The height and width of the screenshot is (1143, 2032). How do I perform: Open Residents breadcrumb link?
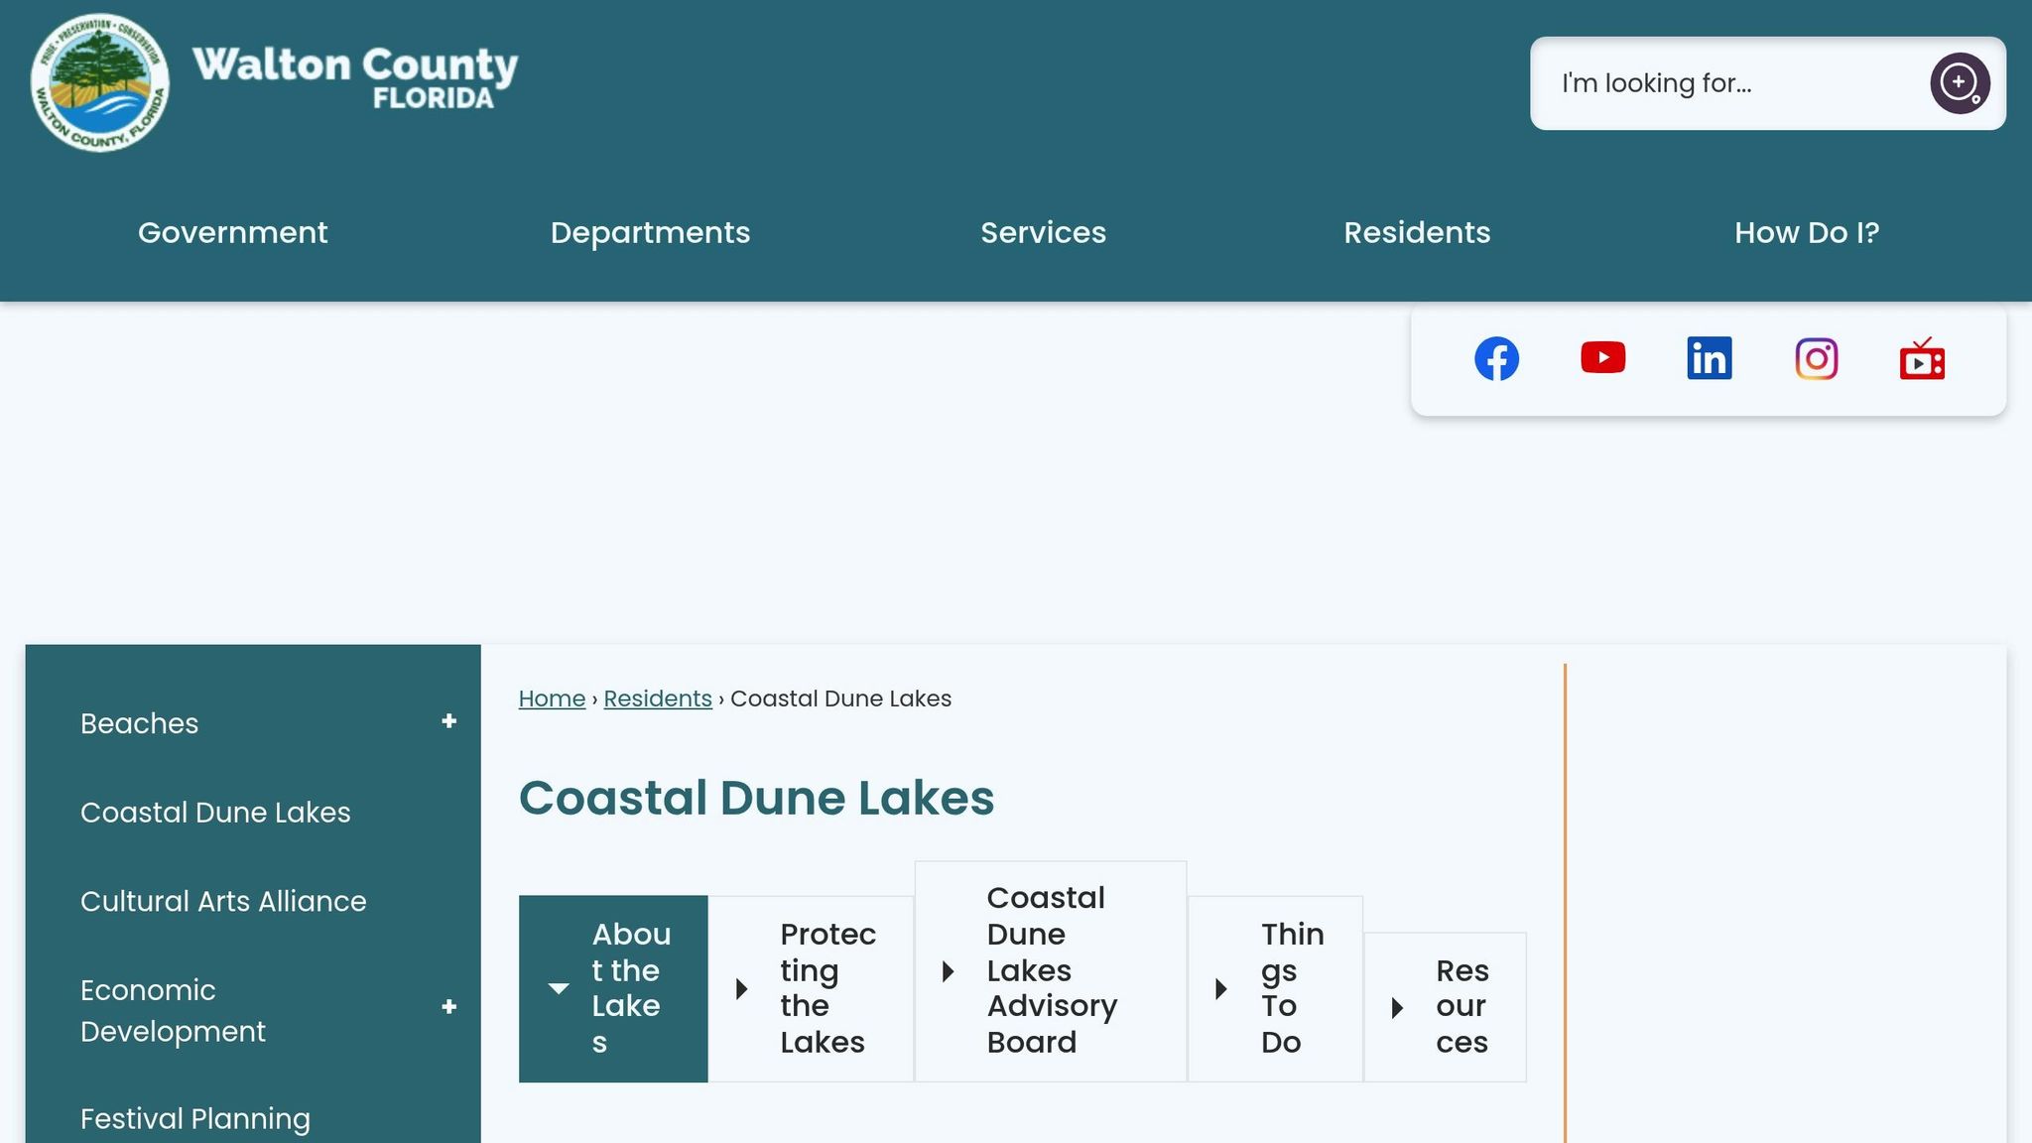tap(657, 698)
